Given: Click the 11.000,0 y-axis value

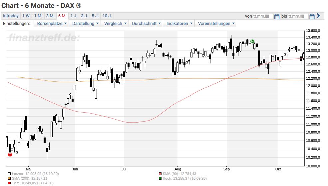Looking at the screenshot, I should pos(313,124).
